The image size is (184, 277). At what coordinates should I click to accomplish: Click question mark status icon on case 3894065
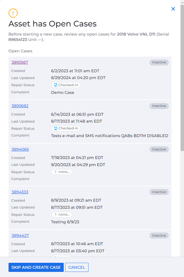pyautogui.click(x=55, y=172)
